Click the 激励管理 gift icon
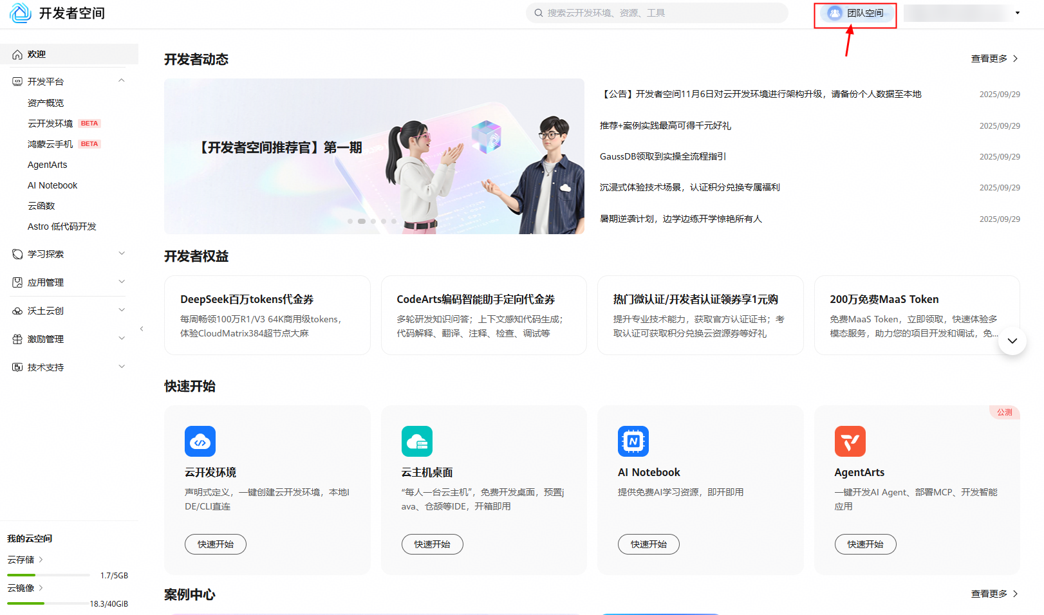Viewport: 1044px width, 615px height. (x=17, y=339)
